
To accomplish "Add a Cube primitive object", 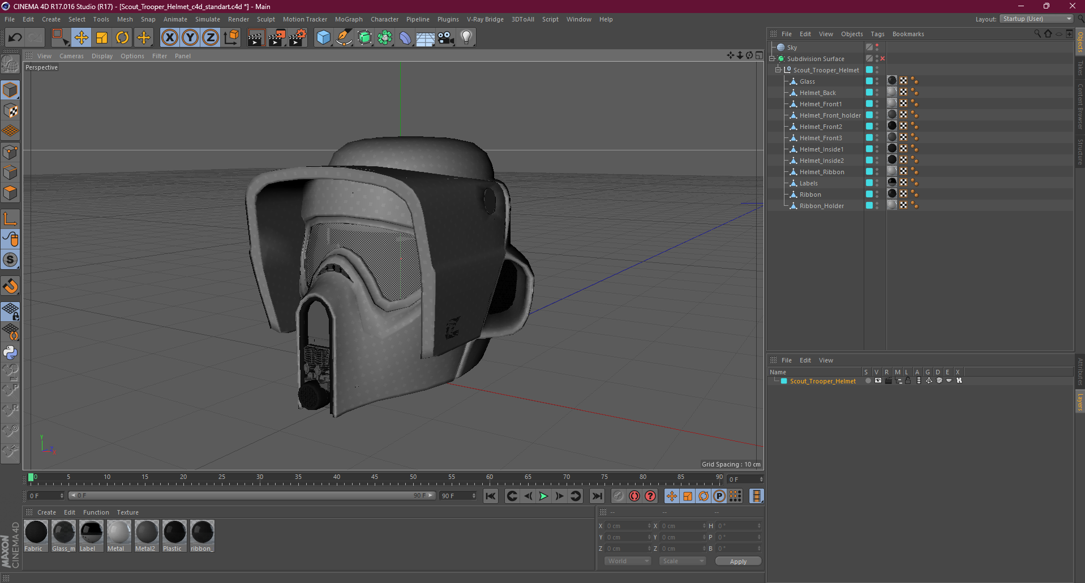I will coord(323,38).
